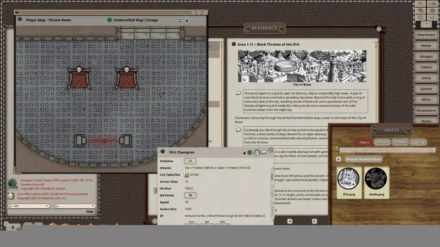
Task: Open the Tables sidebar button
Action: (x=426, y=67)
